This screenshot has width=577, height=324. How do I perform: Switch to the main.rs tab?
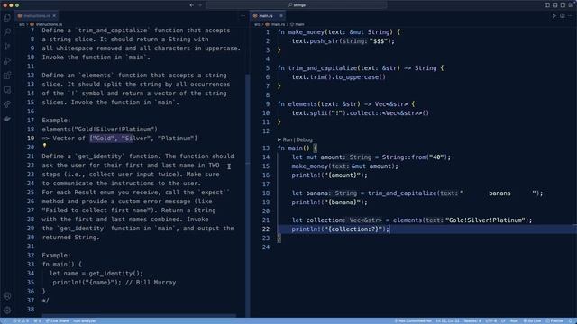pos(268,16)
